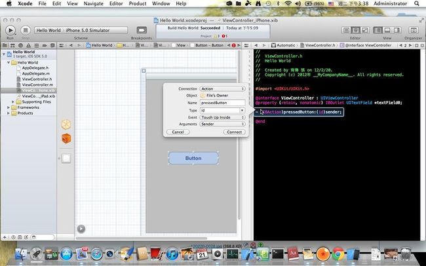Show the Log navigator tab
Viewport: 426px width, 266px height.
point(52,45)
